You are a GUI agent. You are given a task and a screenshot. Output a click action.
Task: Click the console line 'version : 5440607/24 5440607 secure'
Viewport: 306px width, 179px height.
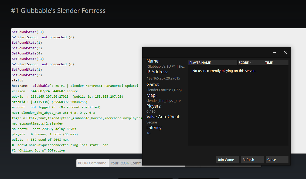pos(45,91)
